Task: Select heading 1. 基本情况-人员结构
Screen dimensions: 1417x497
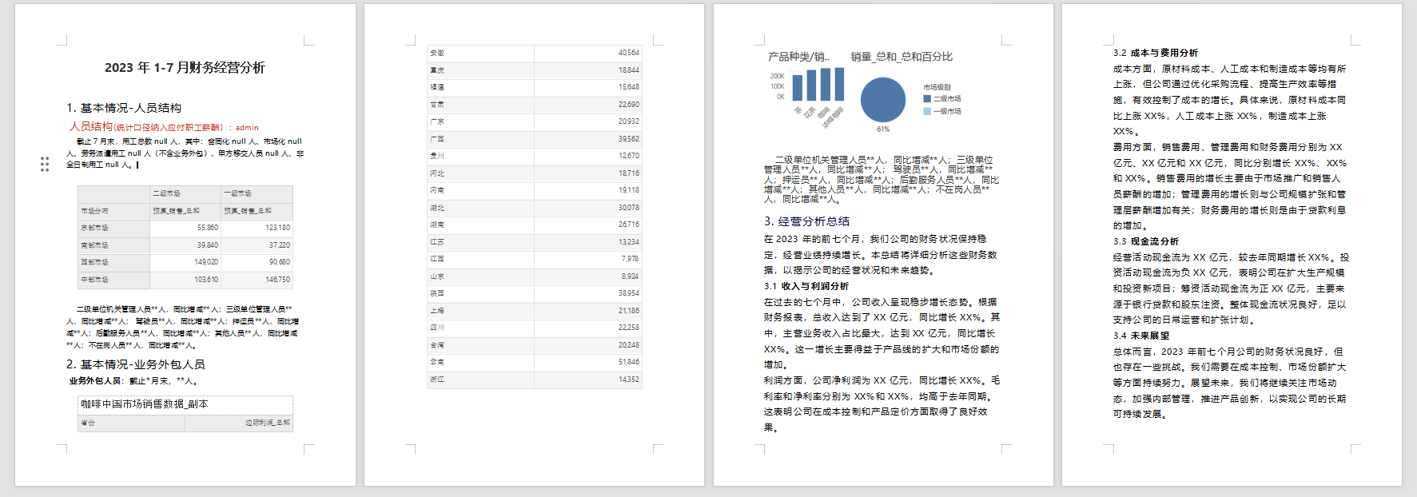Action: click(124, 108)
